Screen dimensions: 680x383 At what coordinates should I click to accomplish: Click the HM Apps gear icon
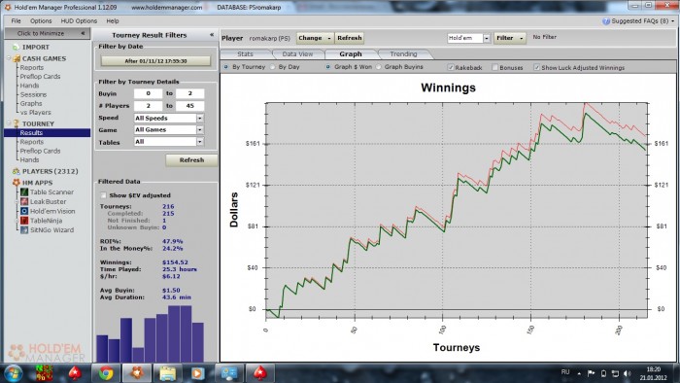click(17, 183)
